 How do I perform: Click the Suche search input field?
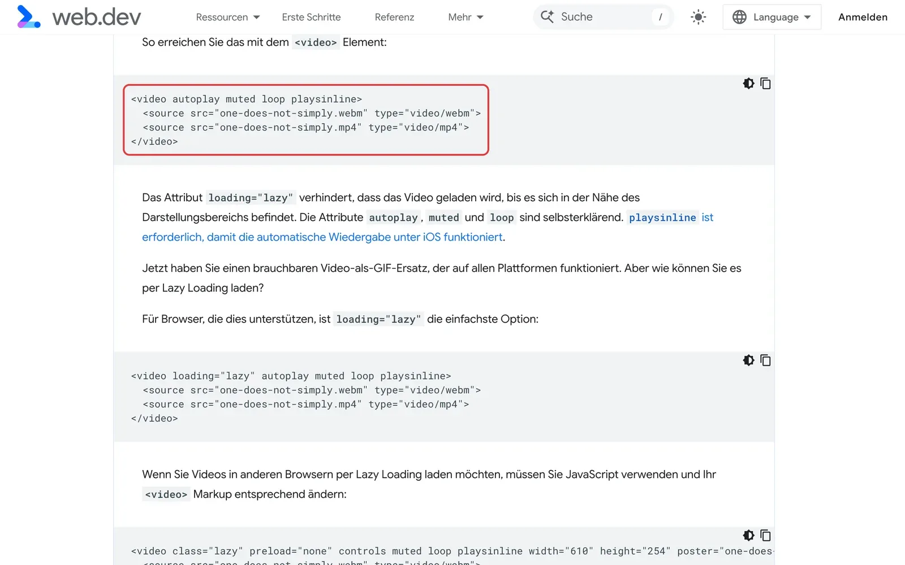pos(604,17)
